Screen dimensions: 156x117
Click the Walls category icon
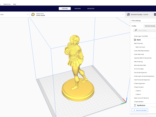tap(135, 40)
